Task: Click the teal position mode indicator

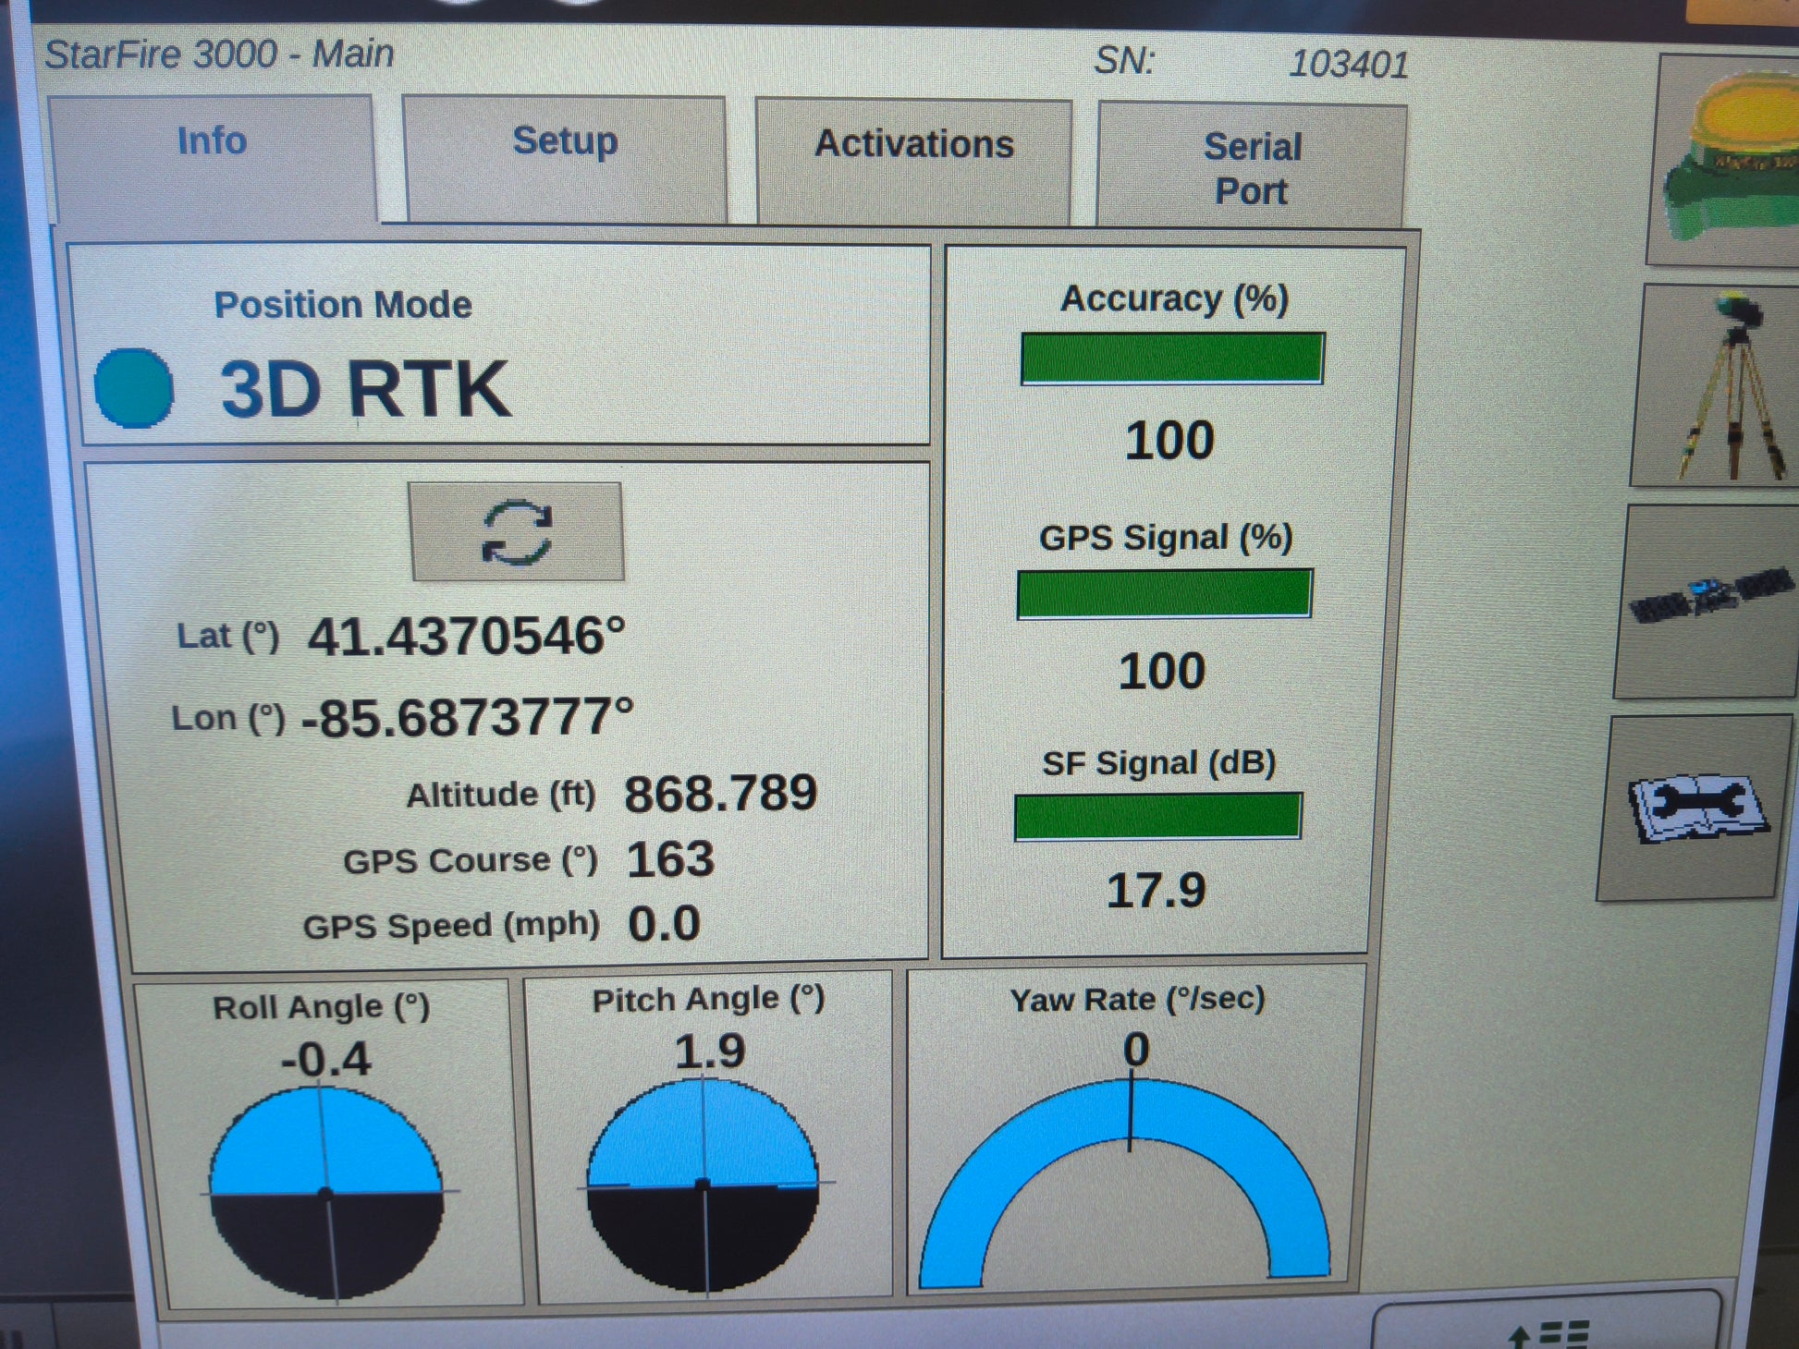Action: click(135, 388)
